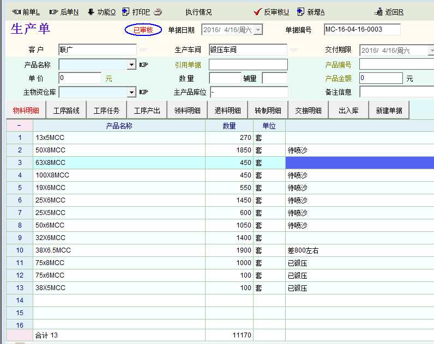Image resolution: width=434 pixels, height=344 pixels.
Task: Open the 出入库 tab
Action: click(349, 110)
